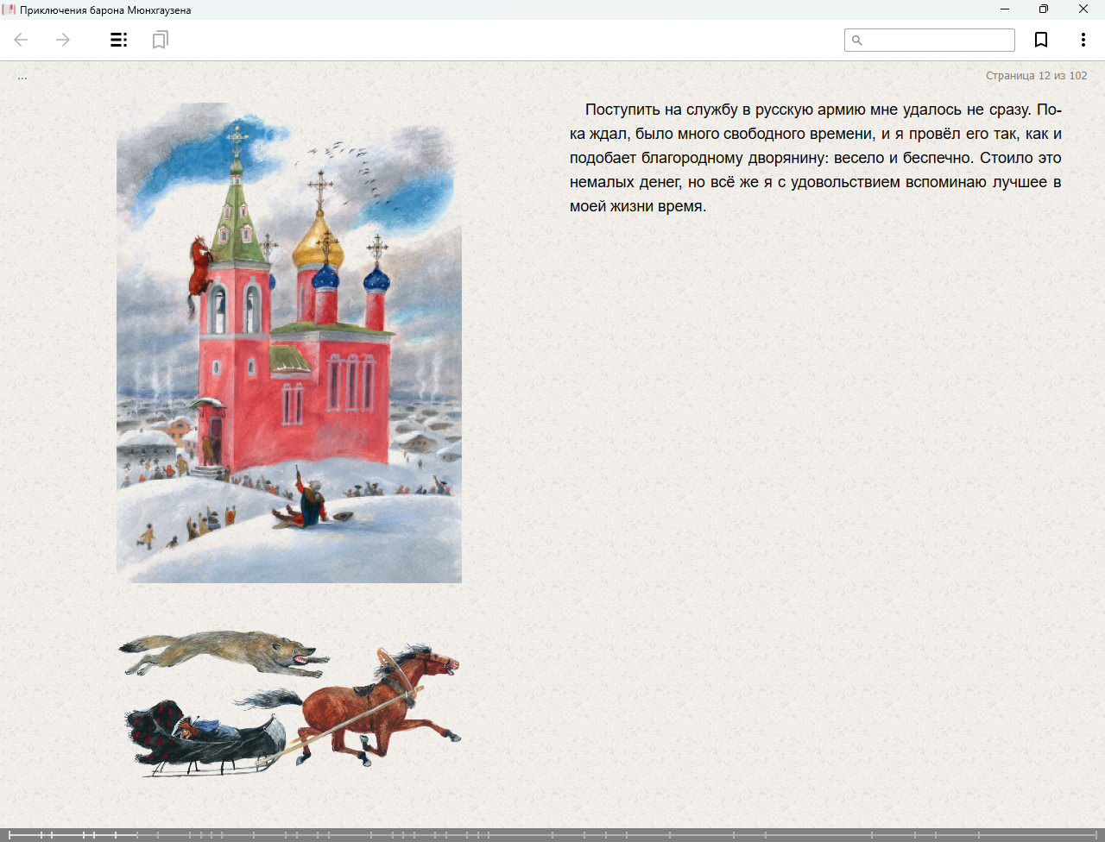Click the page counter 'Страница 12 из 102'
1105x842 pixels.
(x=1036, y=76)
